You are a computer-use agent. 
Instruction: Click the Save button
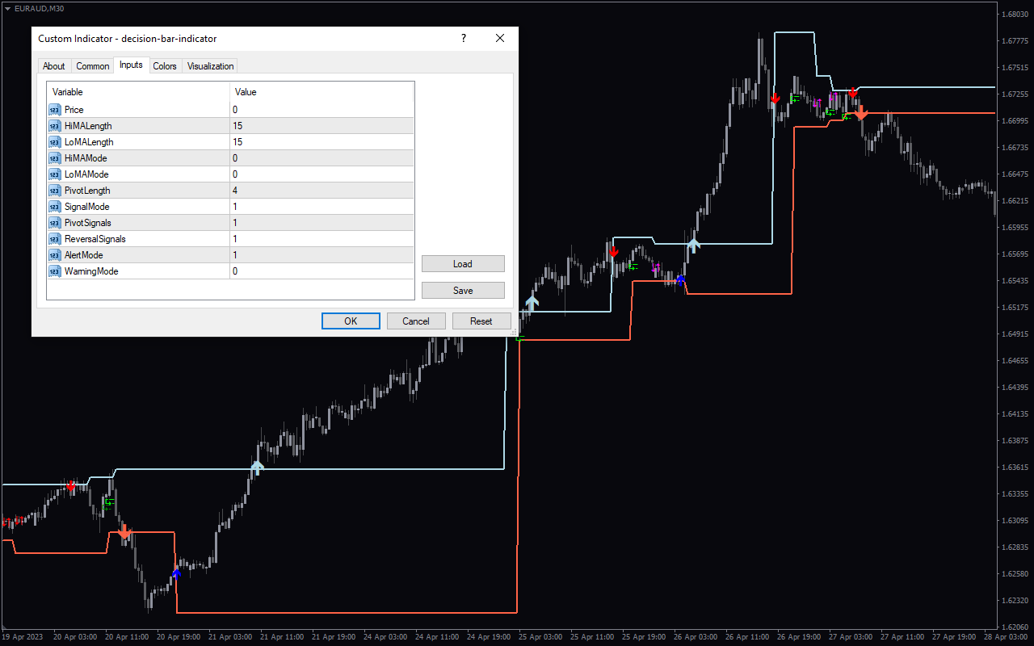pos(463,291)
